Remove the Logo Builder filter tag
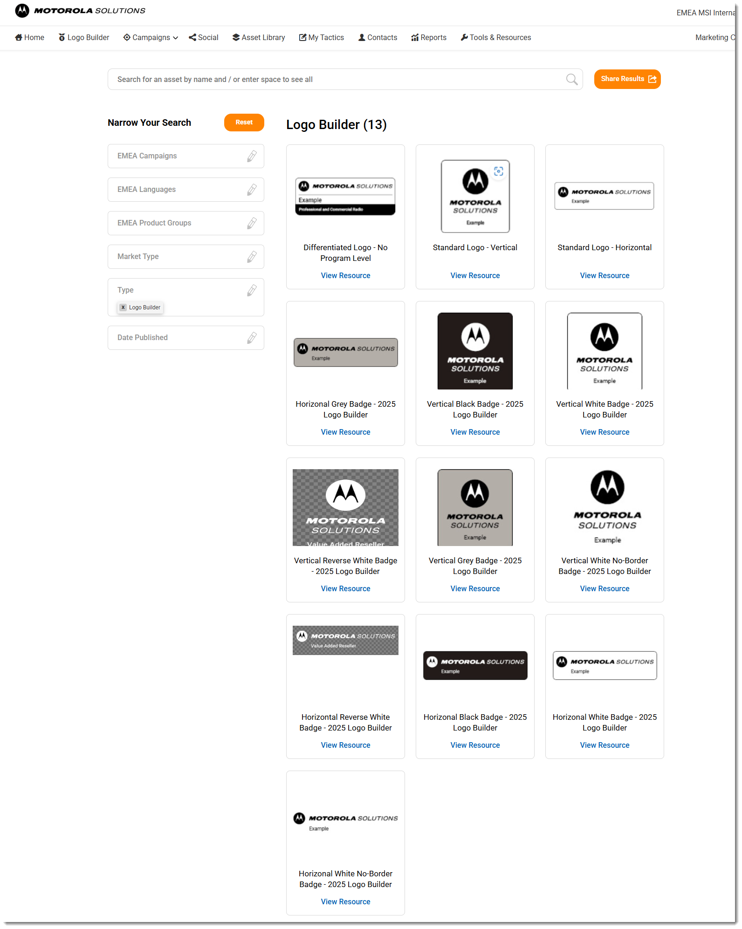742x929 pixels. (123, 307)
